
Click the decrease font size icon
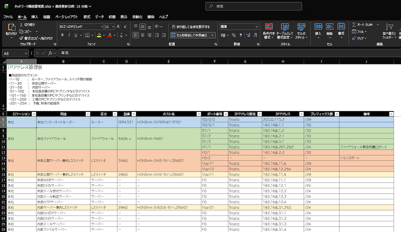[125, 27]
